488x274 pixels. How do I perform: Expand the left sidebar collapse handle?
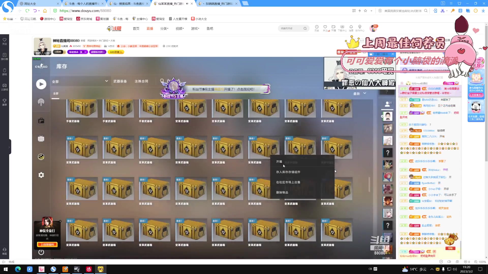point(10,147)
